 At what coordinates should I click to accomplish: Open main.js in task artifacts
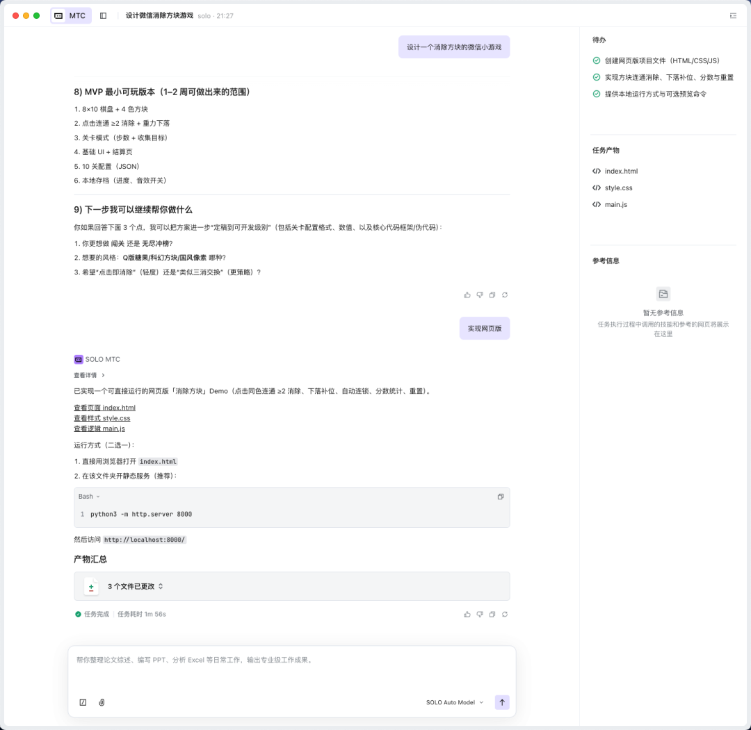pos(615,204)
